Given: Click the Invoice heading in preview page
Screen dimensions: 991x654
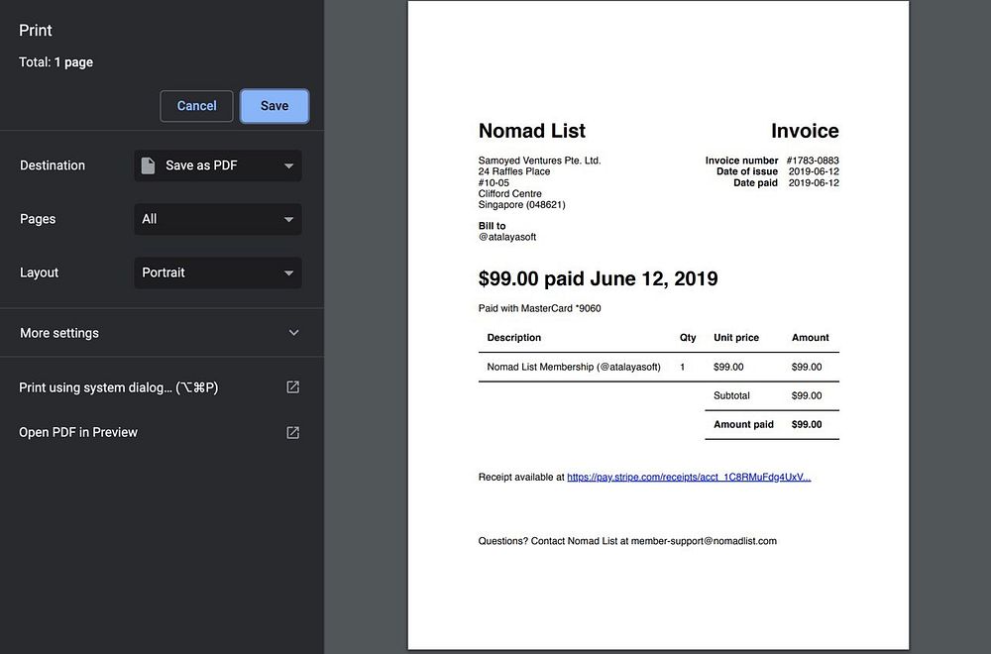Looking at the screenshot, I should [x=805, y=131].
